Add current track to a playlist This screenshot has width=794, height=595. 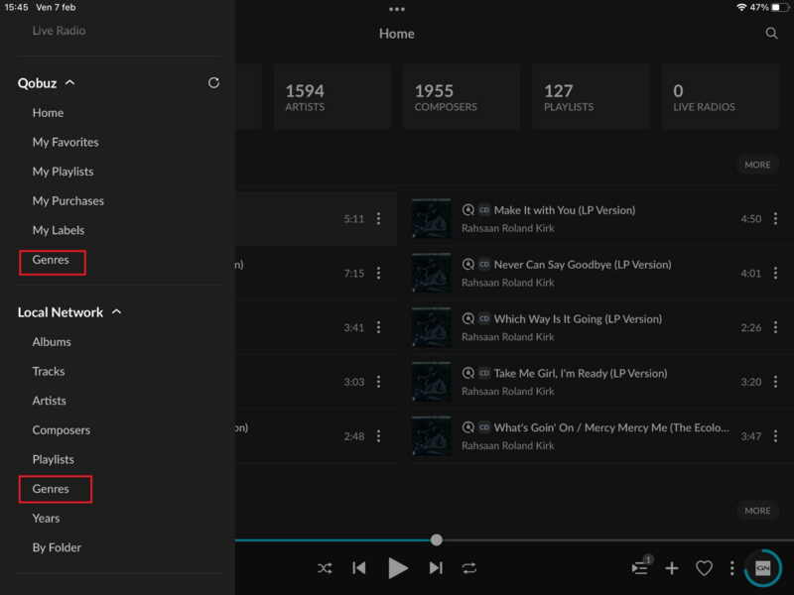coord(672,568)
